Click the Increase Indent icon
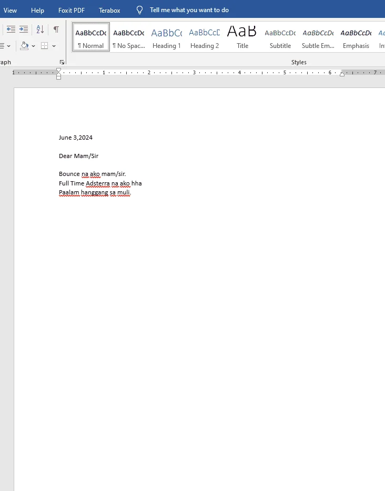 coord(24,30)
